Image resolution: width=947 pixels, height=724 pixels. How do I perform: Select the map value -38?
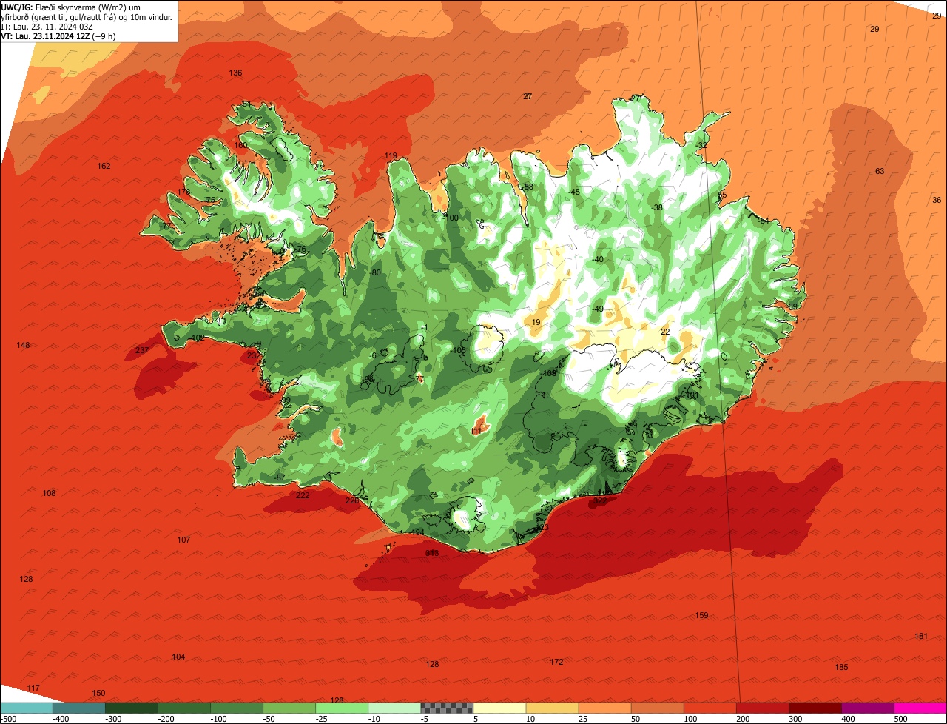point(656,207)
